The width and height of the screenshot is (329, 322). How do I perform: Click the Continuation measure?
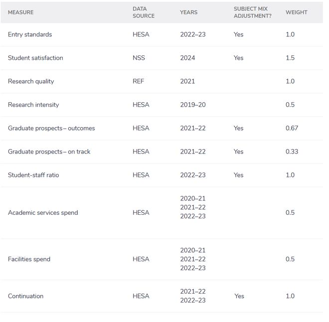tap(26, 296)
